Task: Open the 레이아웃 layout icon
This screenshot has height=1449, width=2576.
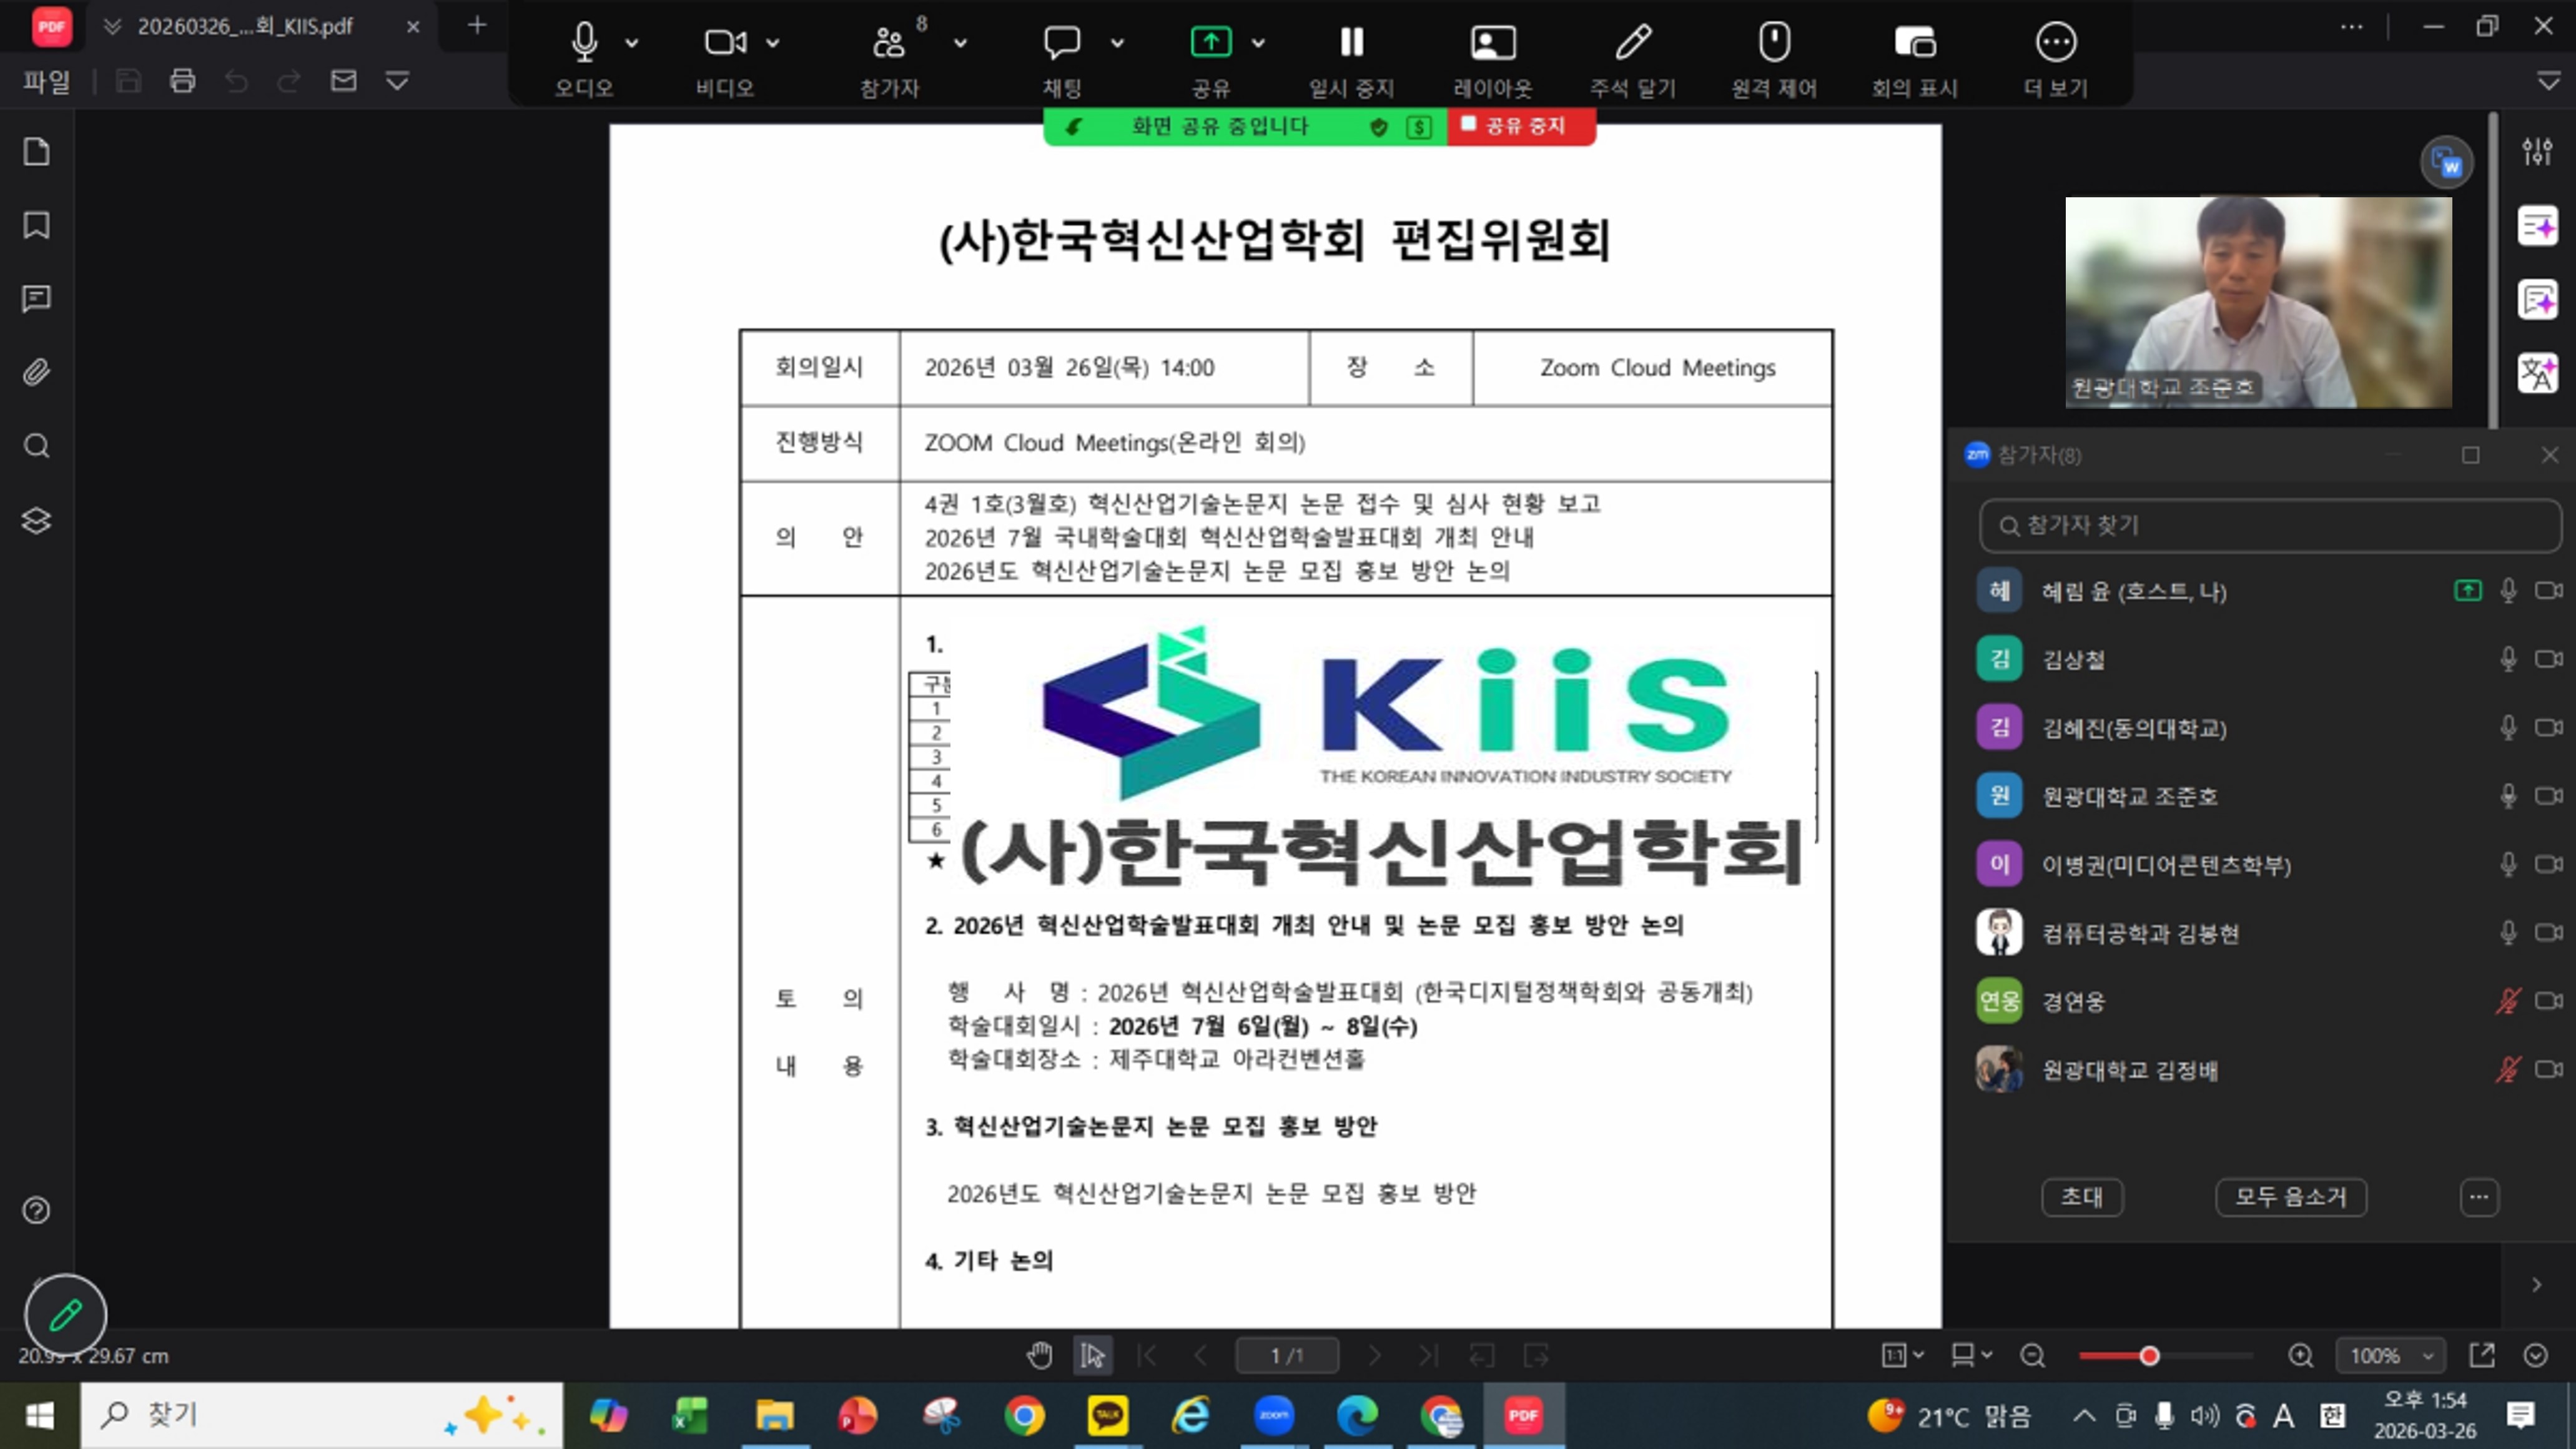Action: coord(1493,42)
